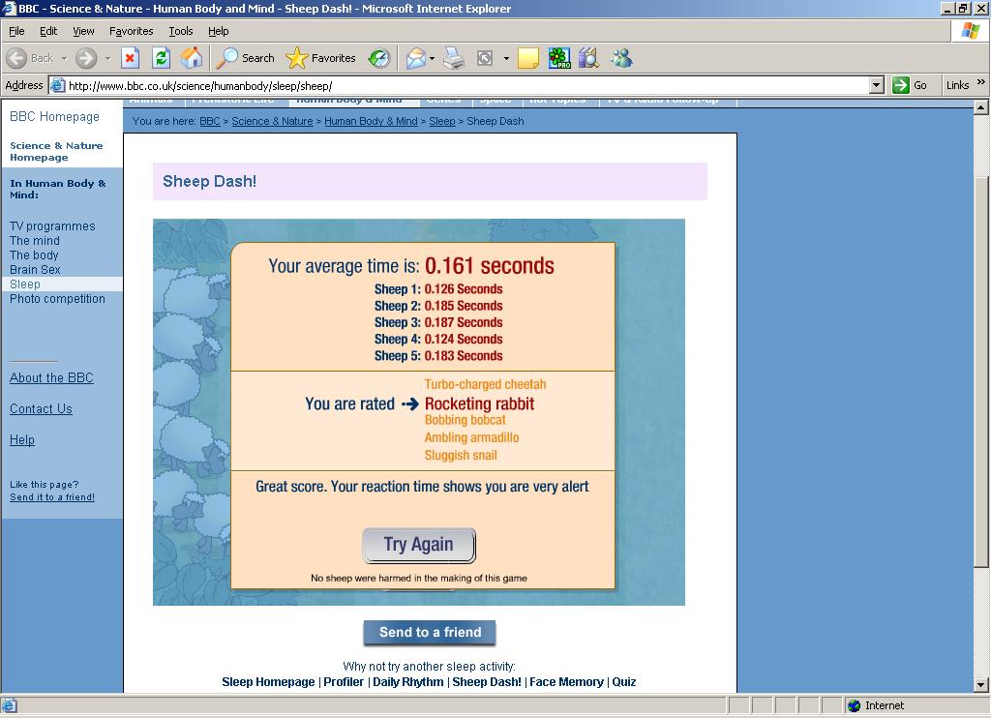Open History clock icon
Viewport: 991px width, 718px height.
coord(379,58)
